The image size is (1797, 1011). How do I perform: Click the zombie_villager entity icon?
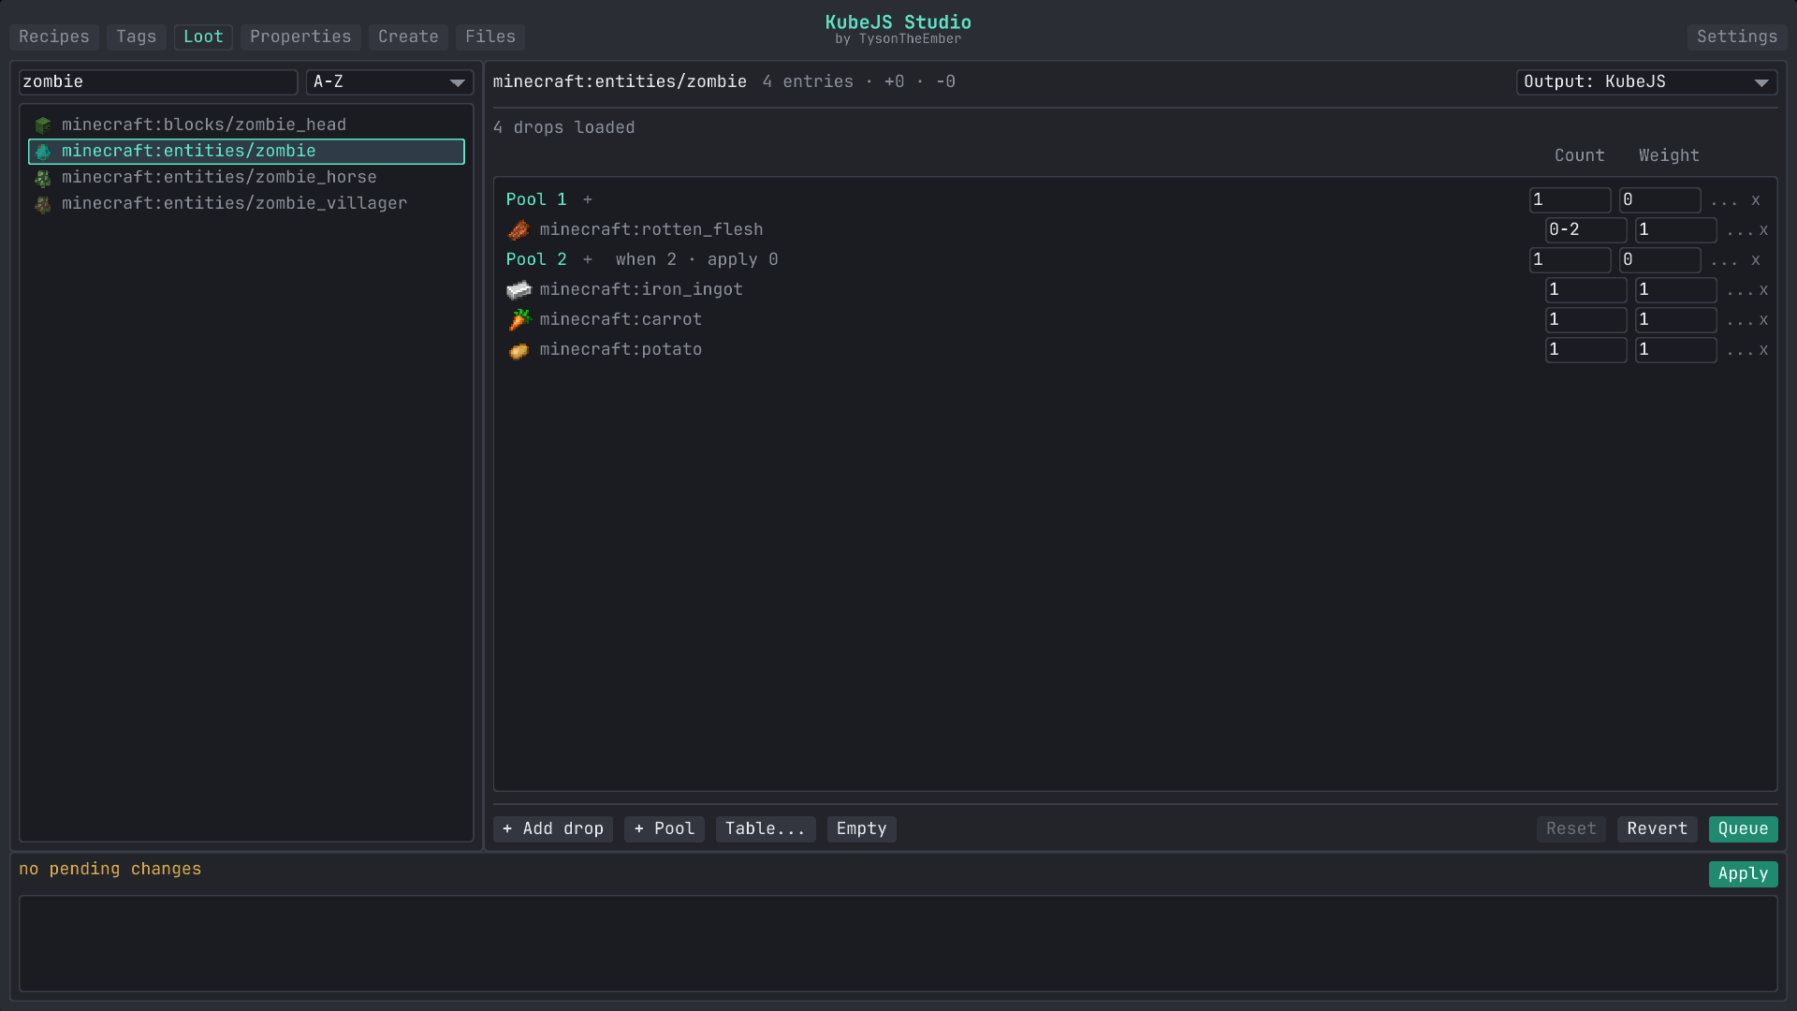click(43, 204)
